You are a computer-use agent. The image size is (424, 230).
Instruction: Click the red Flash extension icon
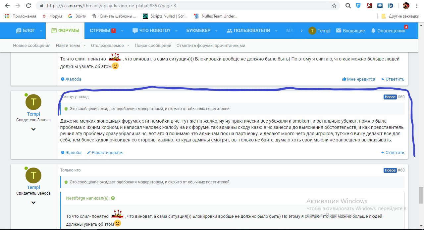coord(369,6)
